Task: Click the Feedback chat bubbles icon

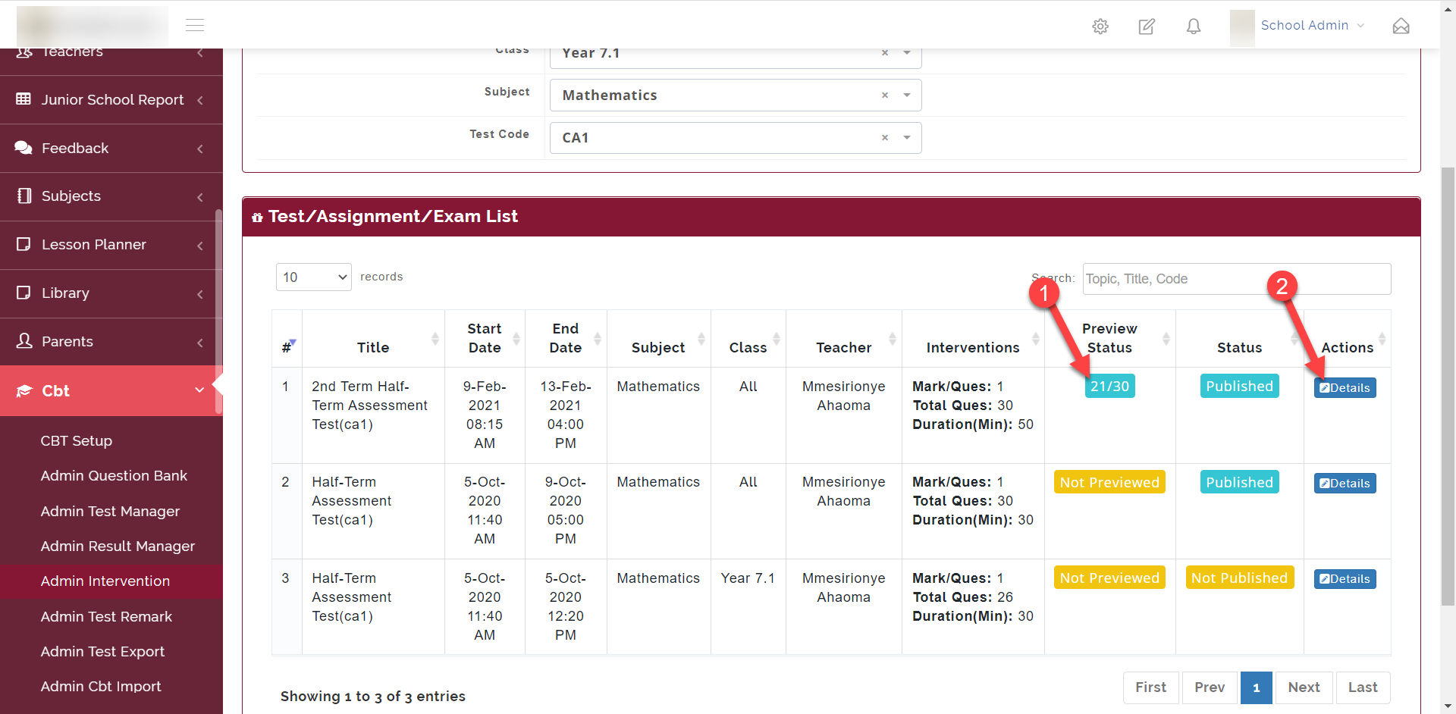Action: coord(24,147)
